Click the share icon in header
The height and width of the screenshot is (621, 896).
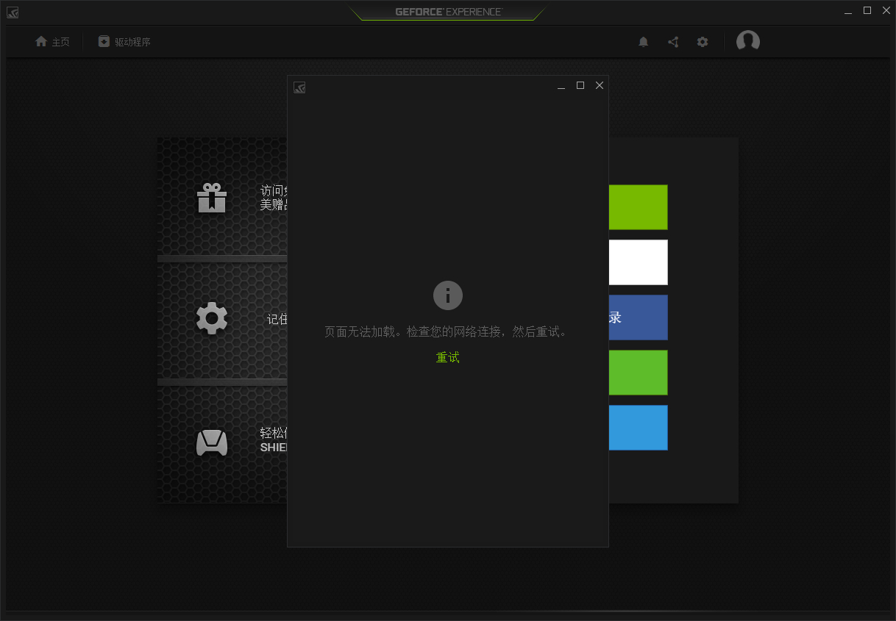coord(673,42)
